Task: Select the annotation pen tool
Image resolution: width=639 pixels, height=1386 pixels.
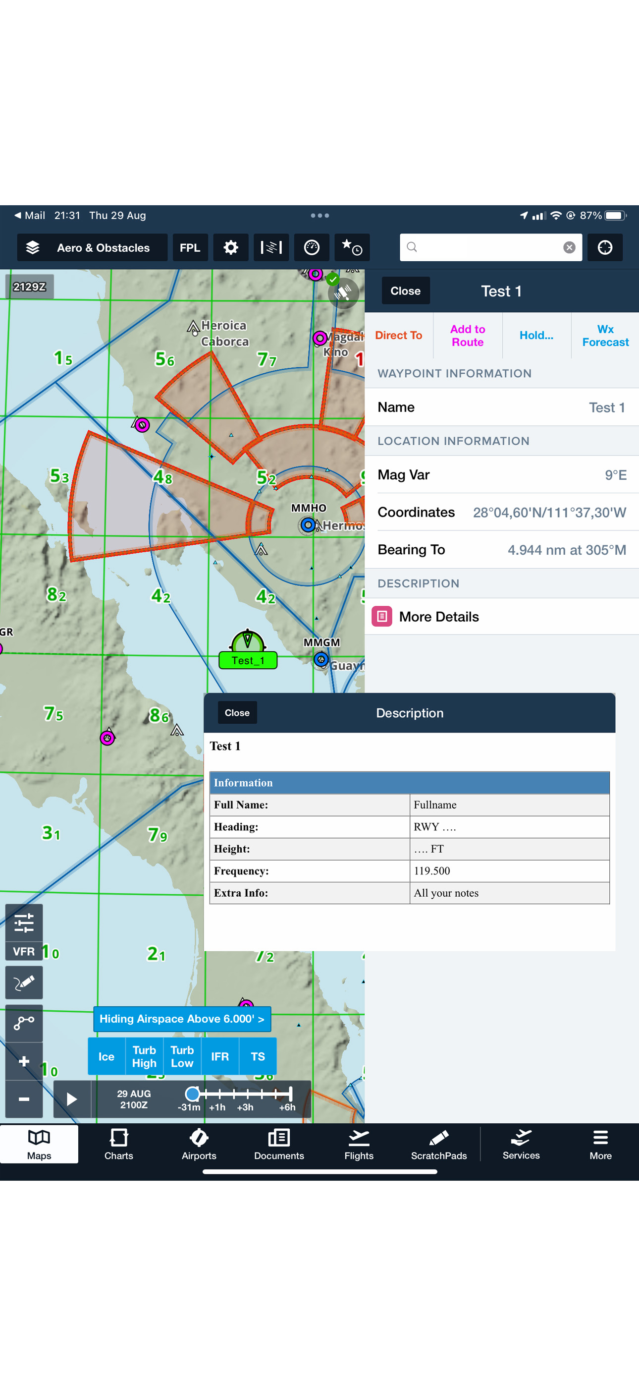Action: pos(24,983)
